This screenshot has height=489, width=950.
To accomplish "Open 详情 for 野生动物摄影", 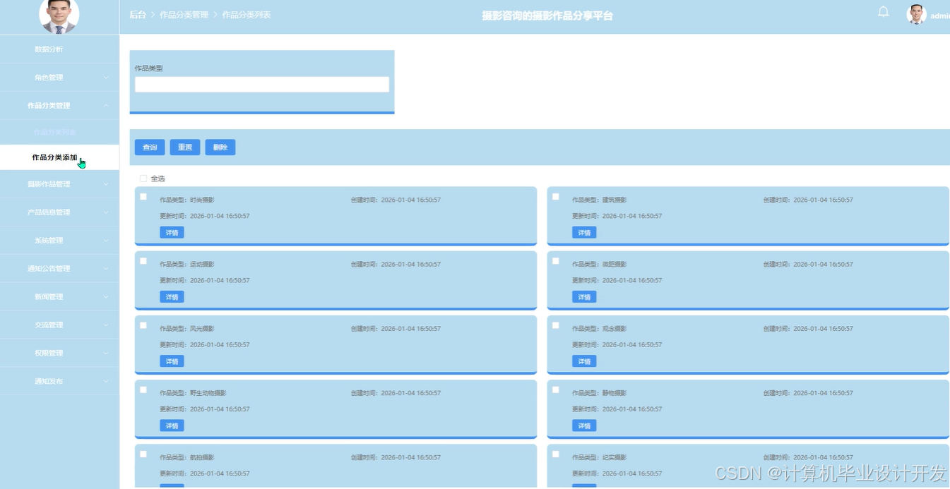I will (x=172, y=425).
